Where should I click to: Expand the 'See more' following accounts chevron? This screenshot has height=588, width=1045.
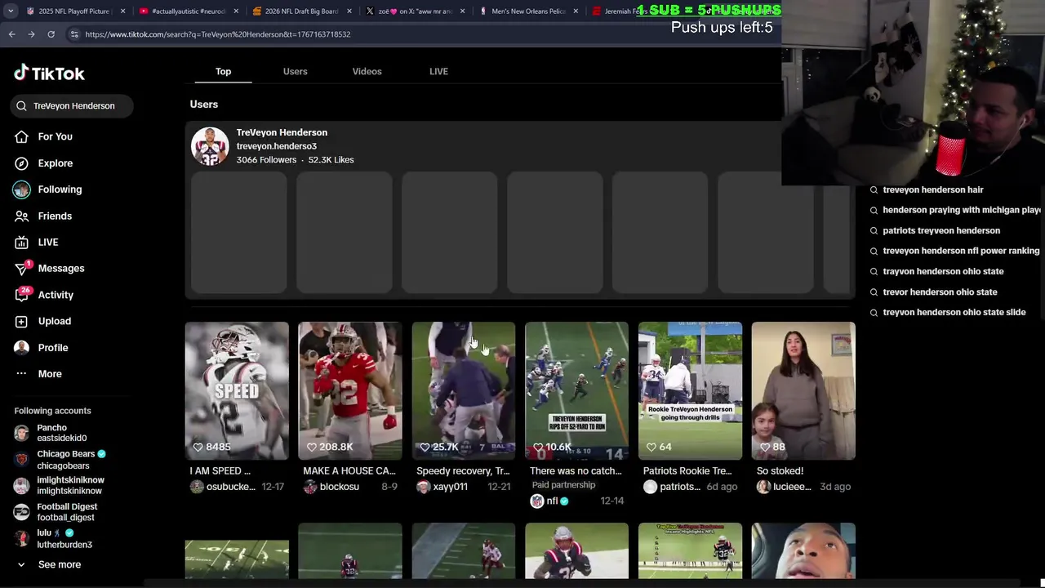tap(21, 564)
